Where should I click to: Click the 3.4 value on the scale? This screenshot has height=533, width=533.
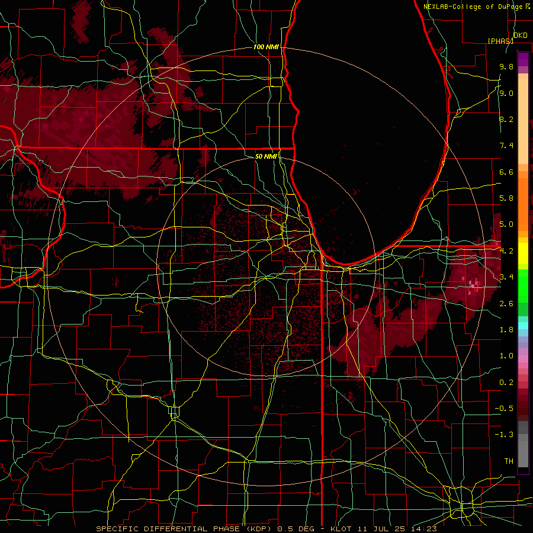506,277
